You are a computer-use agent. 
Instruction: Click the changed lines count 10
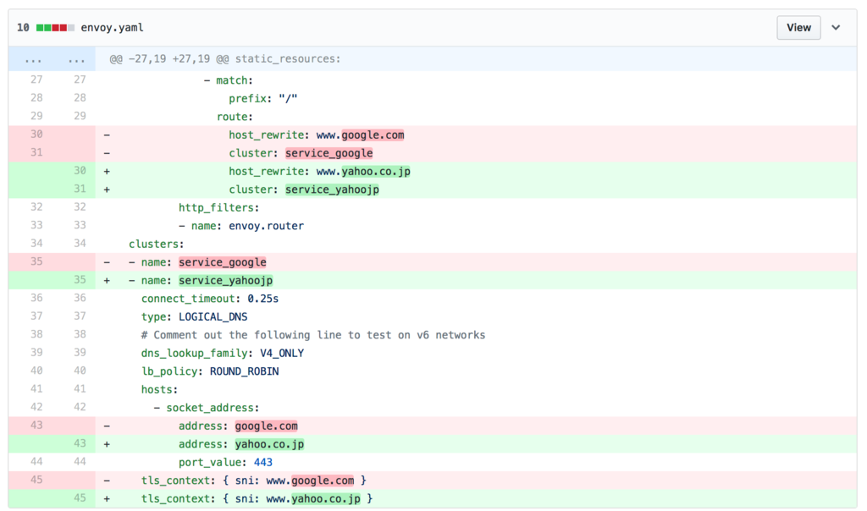tap(23, 28)
